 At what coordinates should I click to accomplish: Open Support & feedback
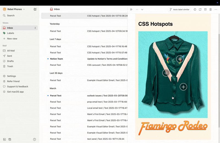(18, 86)
